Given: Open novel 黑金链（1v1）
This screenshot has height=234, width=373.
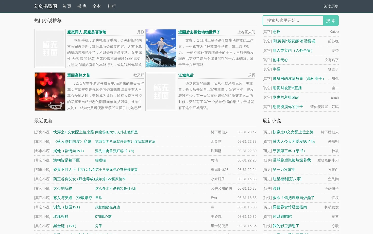Looking at the screenshot, I should click(66, 226).
